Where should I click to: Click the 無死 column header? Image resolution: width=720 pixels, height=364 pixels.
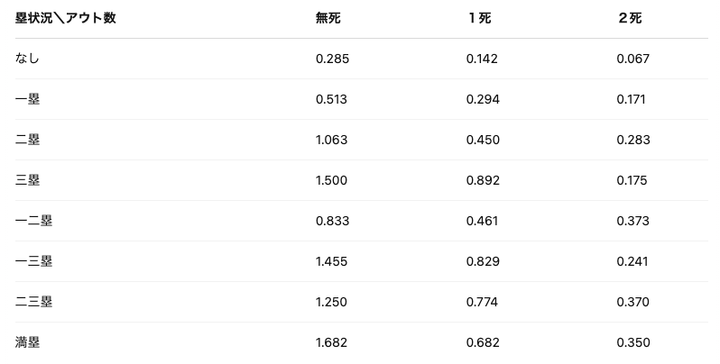(328, 18)
